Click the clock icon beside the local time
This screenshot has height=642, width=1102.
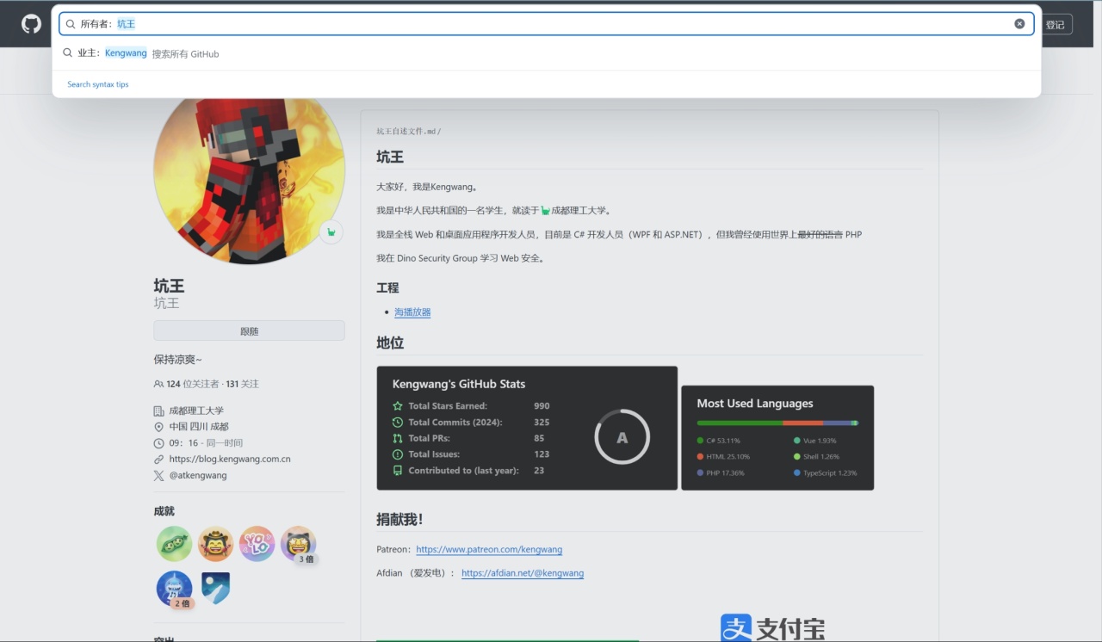click(158, 443)
